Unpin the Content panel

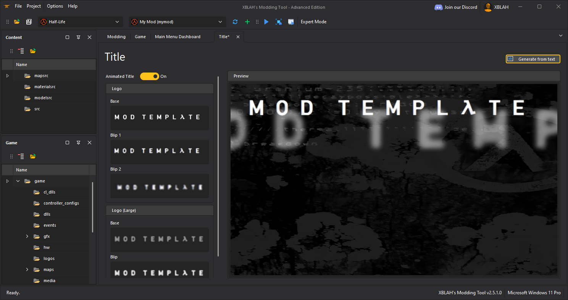(x=78, y=37)
